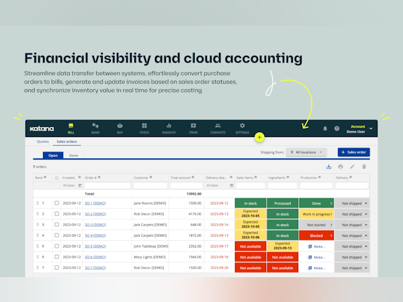Click the info icon beside Rank header
The image size is (403, 302).
45,177
